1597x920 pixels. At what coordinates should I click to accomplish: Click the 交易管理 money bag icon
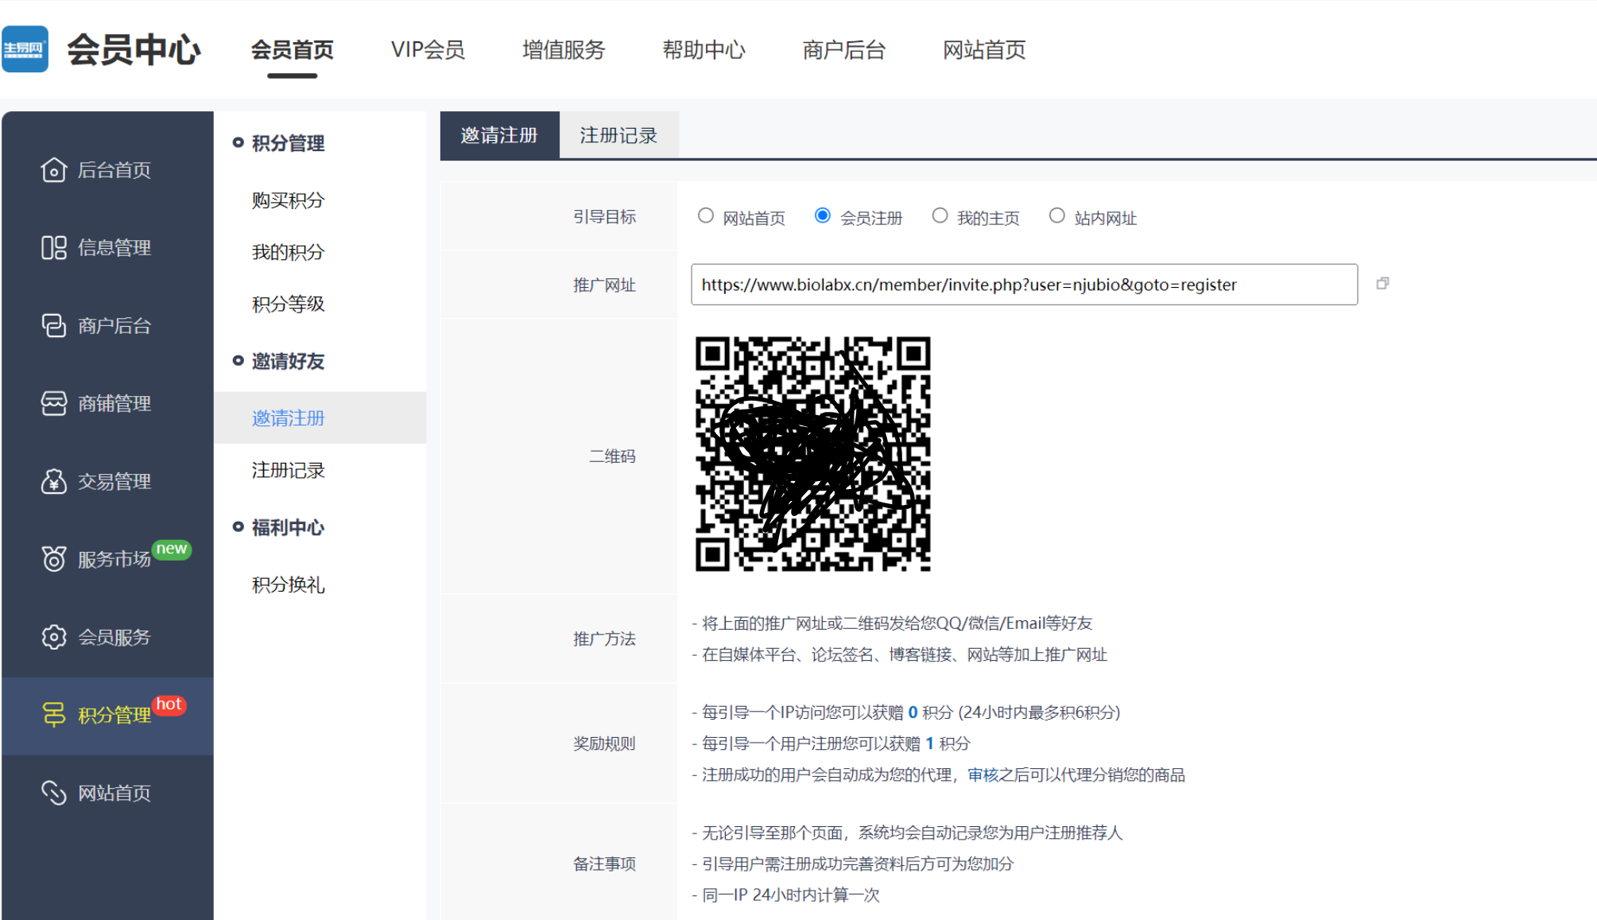53,481
